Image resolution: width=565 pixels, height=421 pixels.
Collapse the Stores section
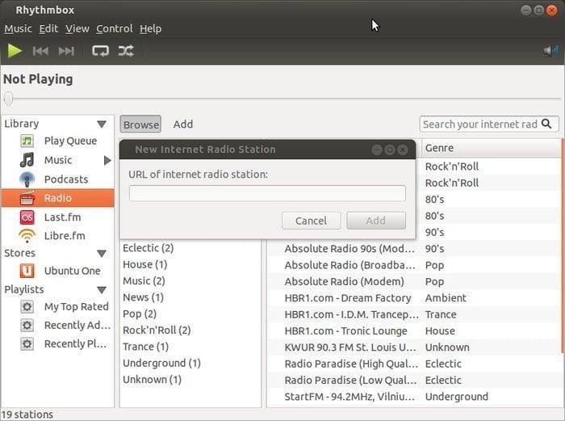[102, 254]
